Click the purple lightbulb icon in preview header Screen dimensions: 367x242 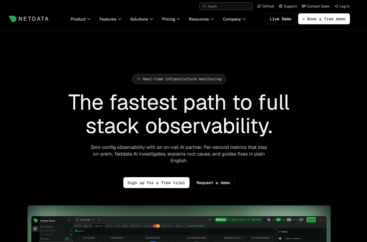(x=210, y=220)
